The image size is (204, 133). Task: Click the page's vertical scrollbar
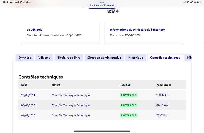[x=203, y=63]
